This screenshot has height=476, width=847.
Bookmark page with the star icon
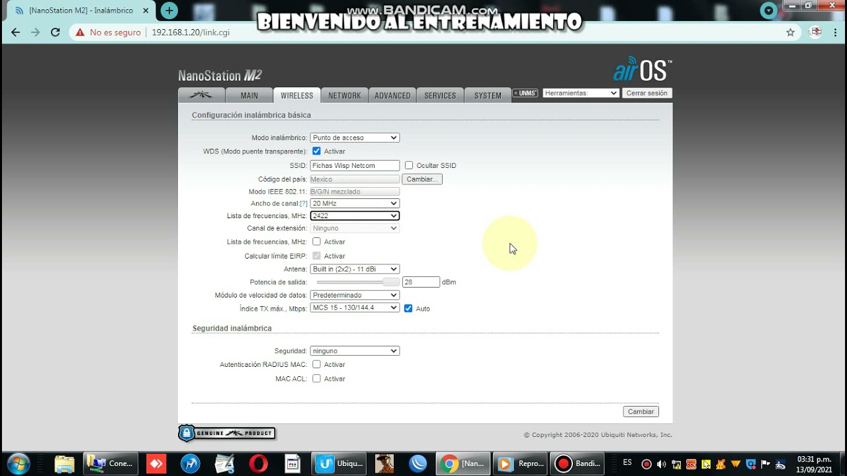click(x=790, y=32)
